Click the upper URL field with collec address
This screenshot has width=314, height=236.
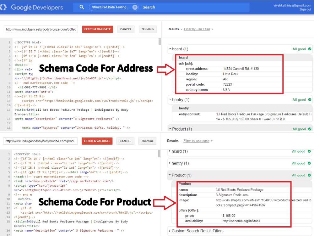point(41,29)
